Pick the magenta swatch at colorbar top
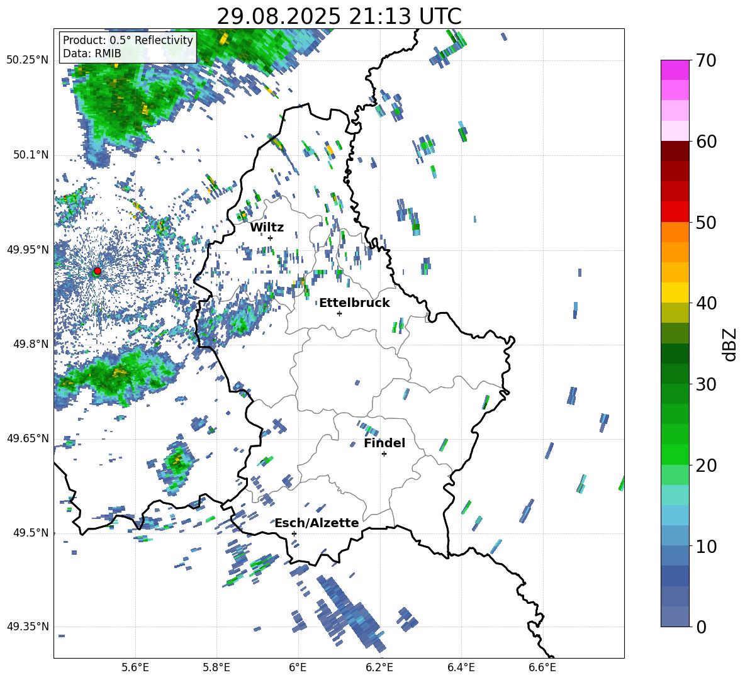 coord(675,70)
